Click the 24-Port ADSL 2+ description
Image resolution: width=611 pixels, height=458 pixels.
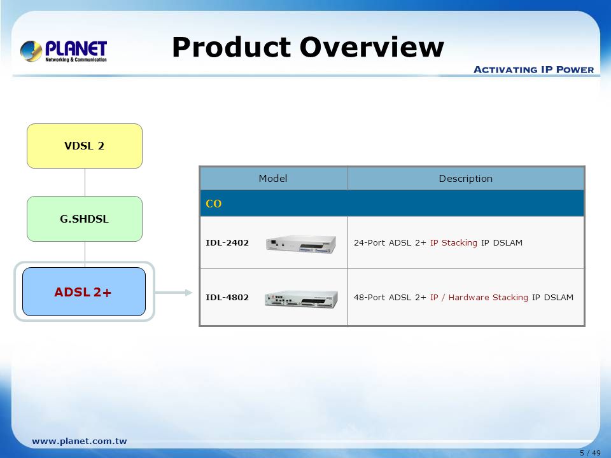[438, 242]
